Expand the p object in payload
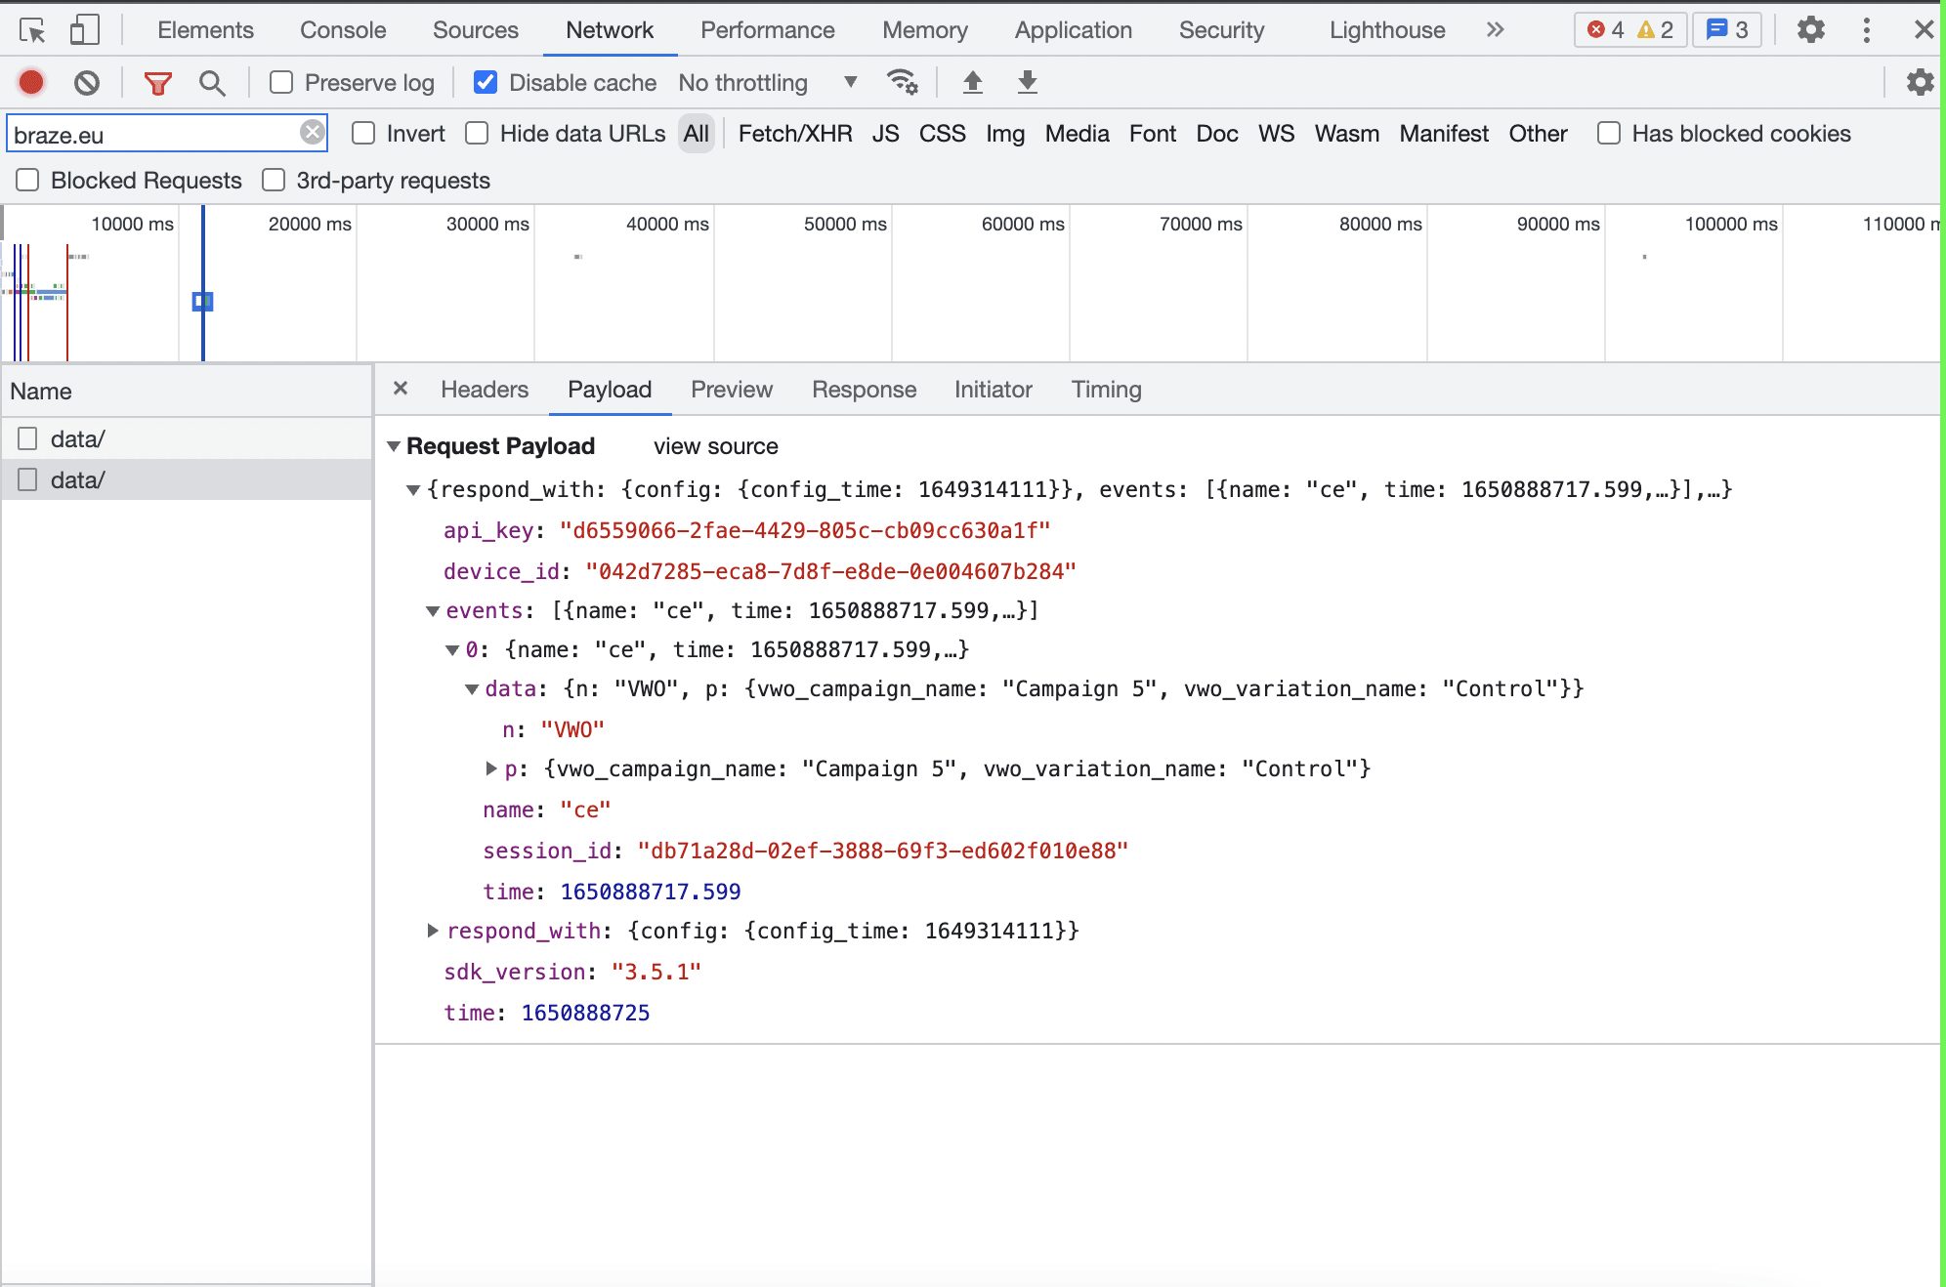Image resolution: width=1946 pixels, height=1287 pixels. [491, 768]
